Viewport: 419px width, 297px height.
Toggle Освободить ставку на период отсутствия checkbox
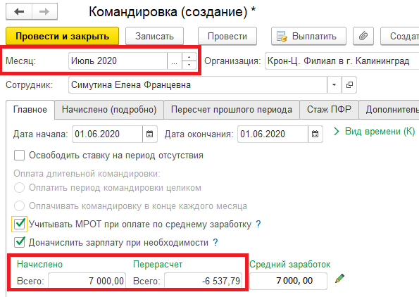click(x=19, y=155)
